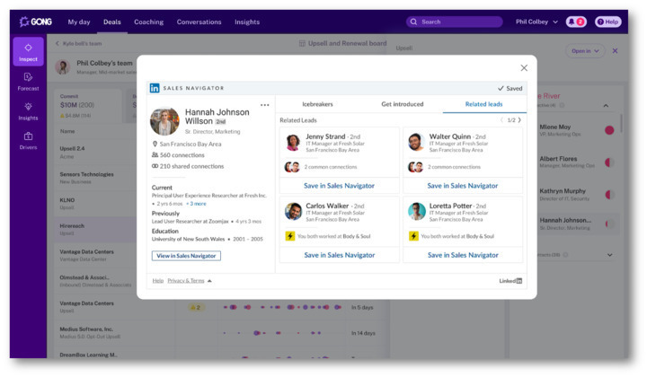Select the Sensors Technologies deal row
Screen dimensions: 647x377
(95, 178)
